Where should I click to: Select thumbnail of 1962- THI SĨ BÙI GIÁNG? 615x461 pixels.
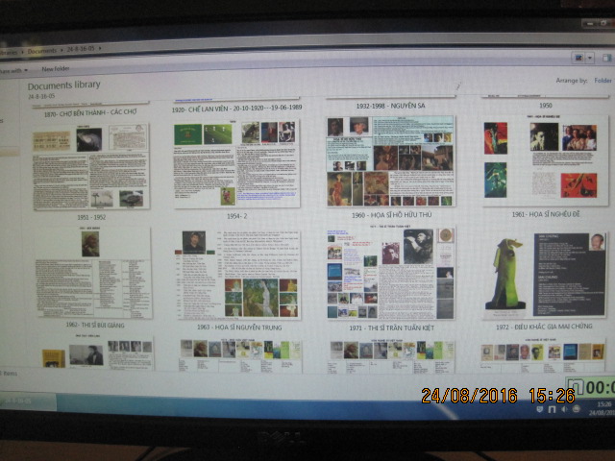(x=93, y=273)
